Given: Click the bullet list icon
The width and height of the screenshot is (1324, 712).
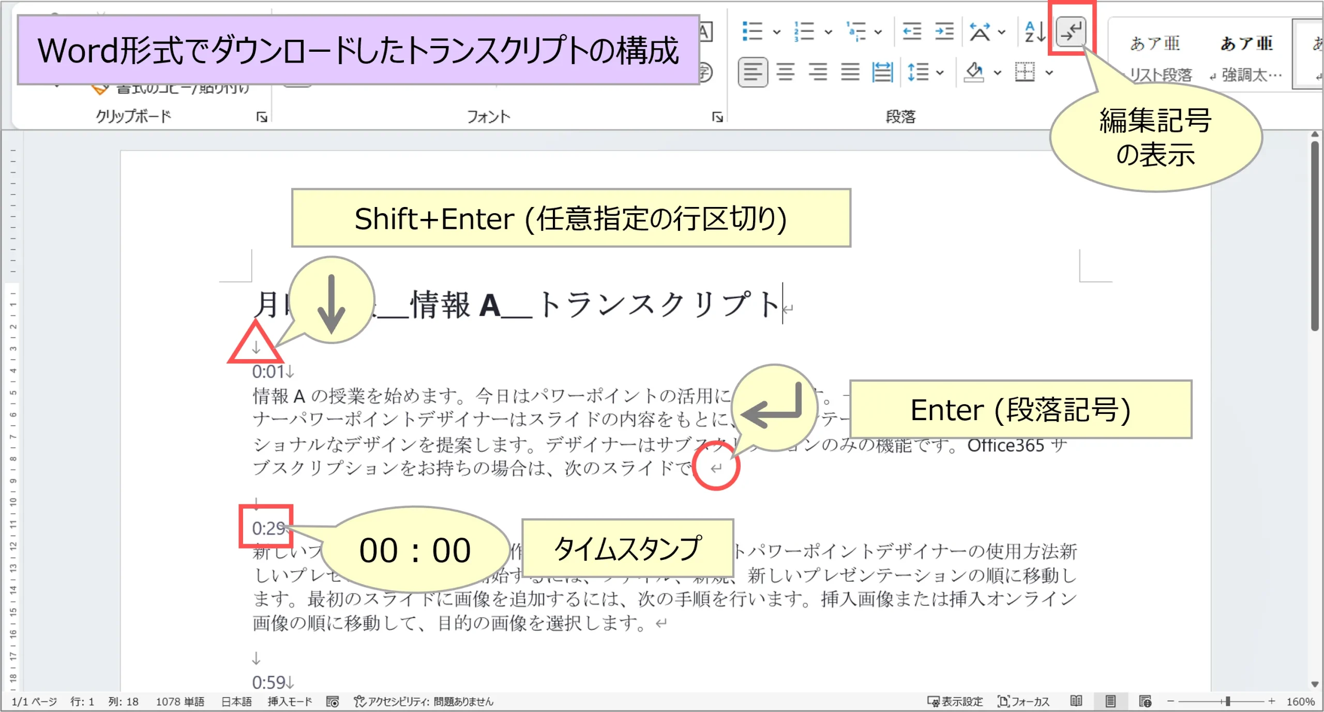Looking at the screenshot, I should tap(752, 32).
